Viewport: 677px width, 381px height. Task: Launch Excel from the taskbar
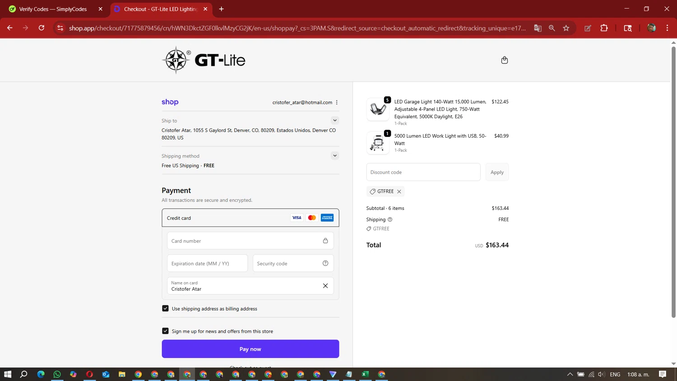pyautogui.click(x=365, y=374)
